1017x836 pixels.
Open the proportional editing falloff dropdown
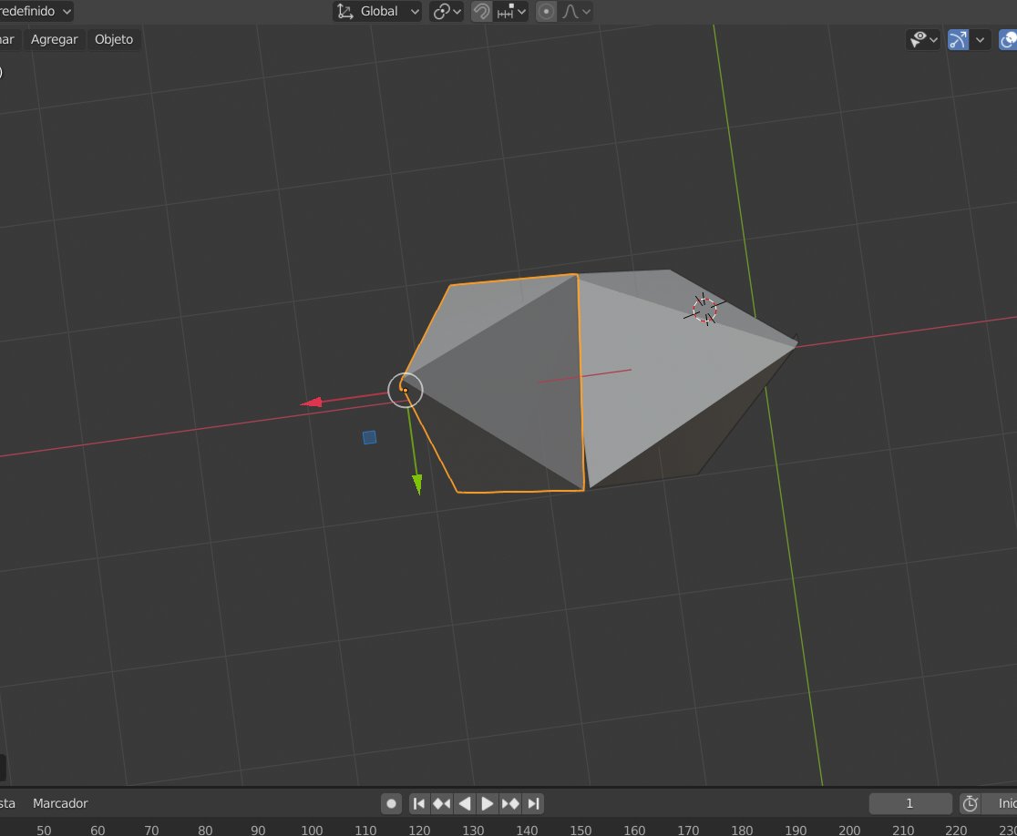click(576, 11)
